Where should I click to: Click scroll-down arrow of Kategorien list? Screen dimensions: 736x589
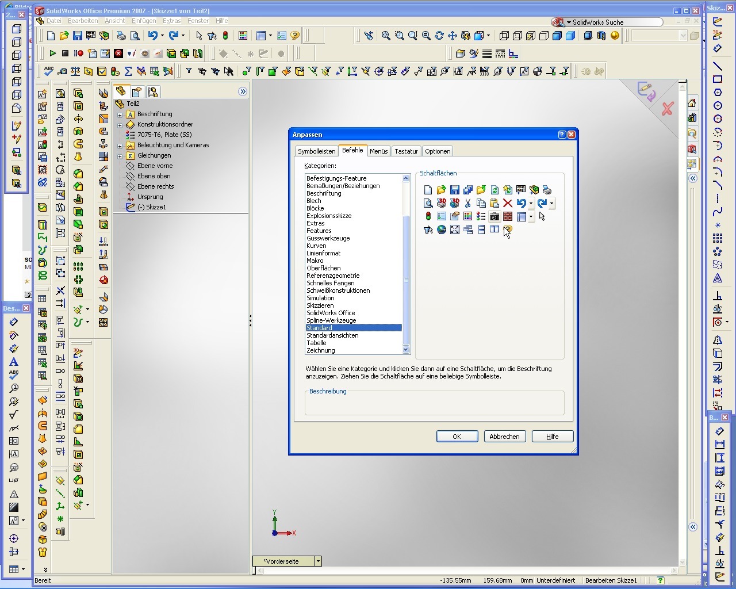(x=406, y=350)
